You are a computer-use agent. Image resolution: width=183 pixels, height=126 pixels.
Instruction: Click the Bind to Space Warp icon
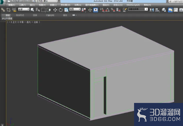(x=14, y=10)
